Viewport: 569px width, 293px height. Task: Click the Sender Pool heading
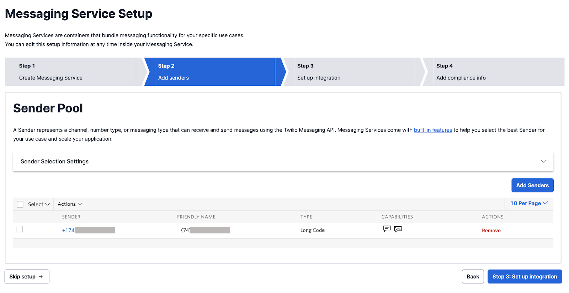click(x=48, y=108)
